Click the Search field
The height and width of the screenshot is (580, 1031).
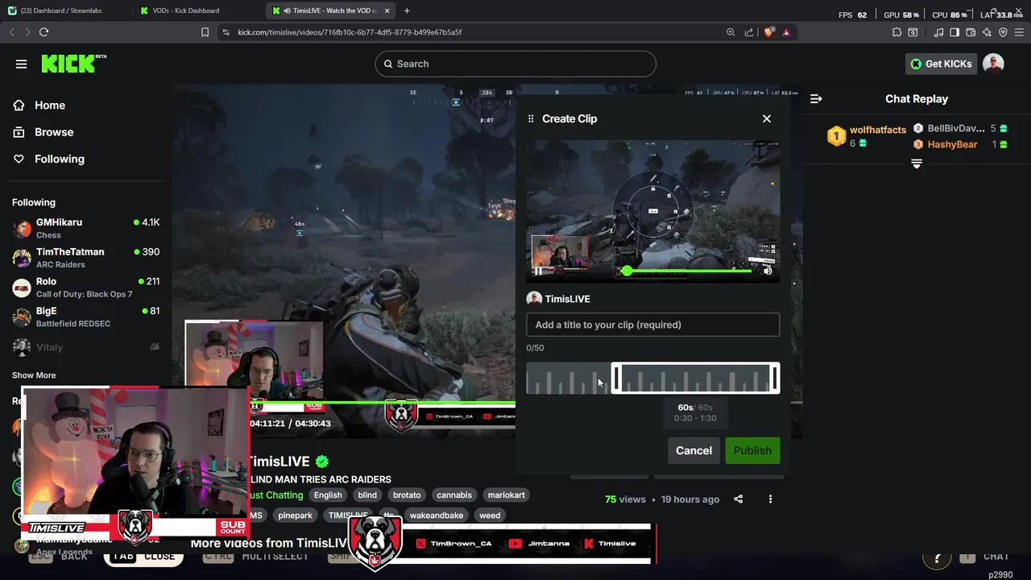tap(515, 64)
